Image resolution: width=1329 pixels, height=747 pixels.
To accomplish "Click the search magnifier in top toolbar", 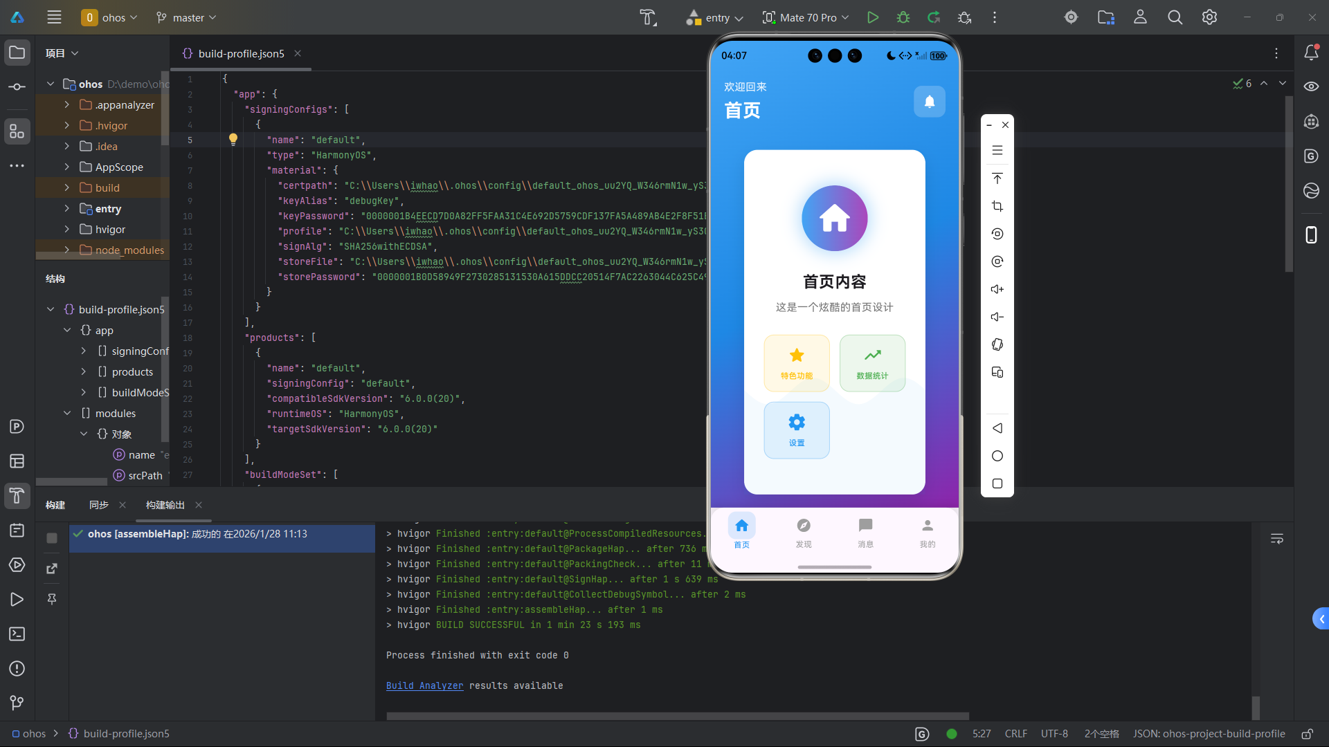I will coord(1175,17).
